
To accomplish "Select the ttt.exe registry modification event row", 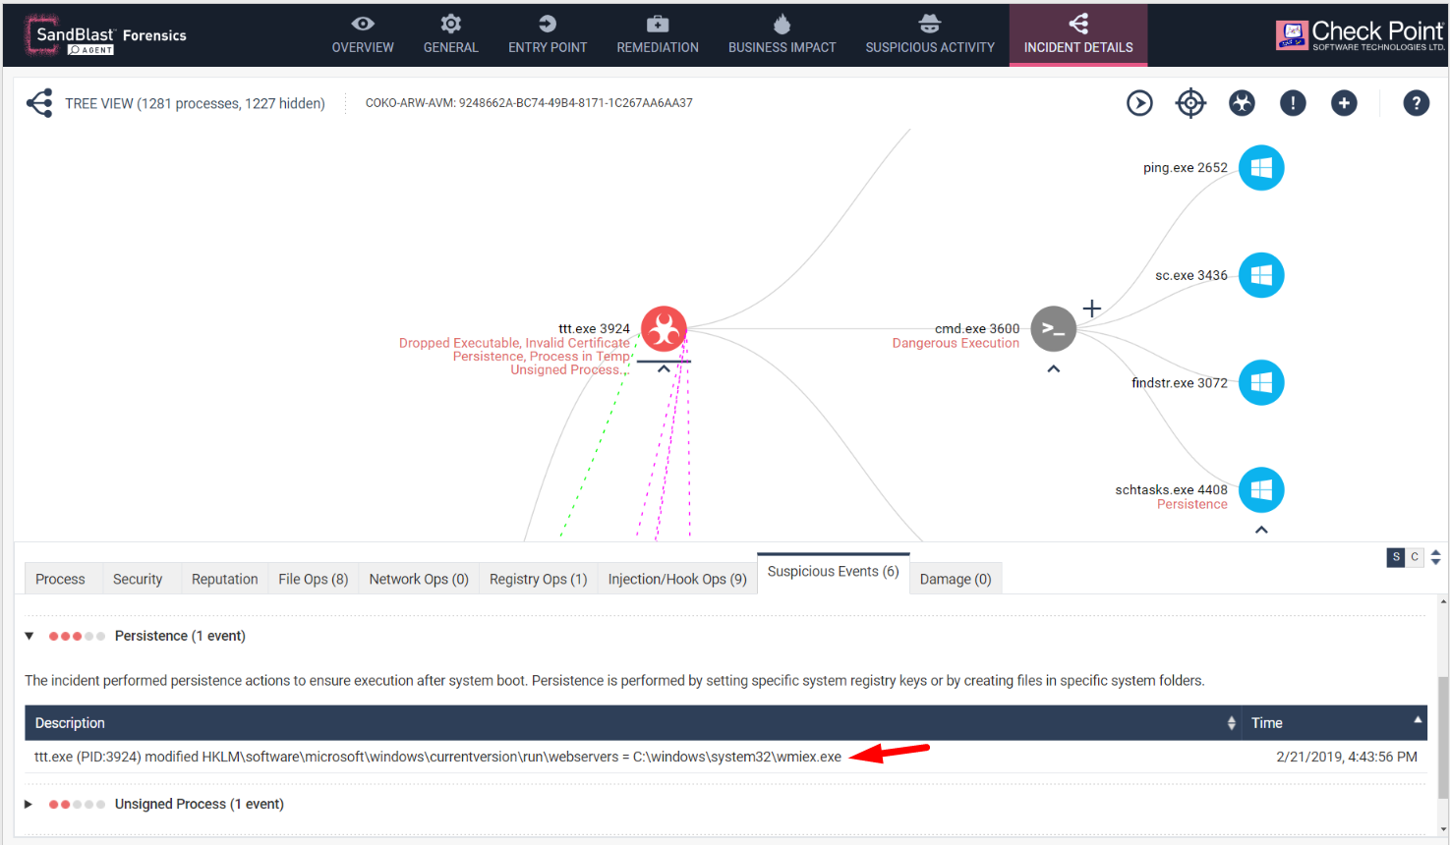I will pyautogui.click(x=725, y=757).
